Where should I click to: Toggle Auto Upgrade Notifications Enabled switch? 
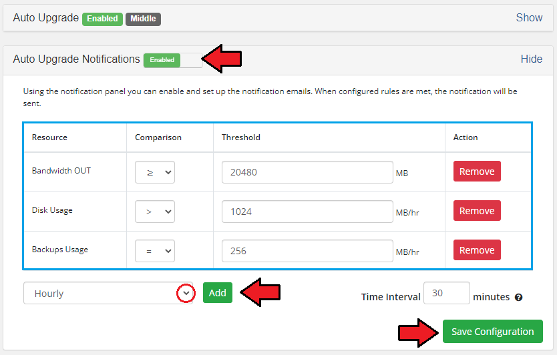(x=172, y=60)
